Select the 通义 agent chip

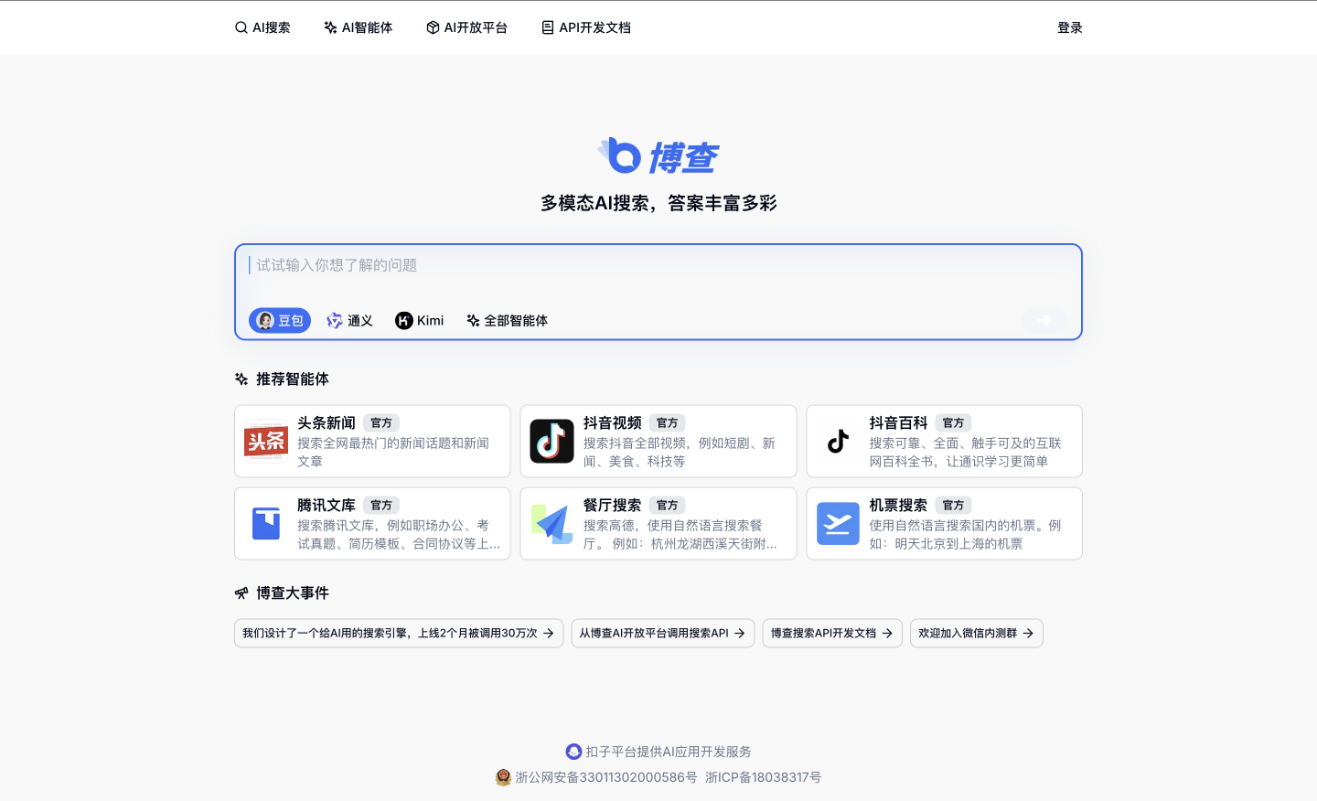pyautogui.click(x=350, y=320)
